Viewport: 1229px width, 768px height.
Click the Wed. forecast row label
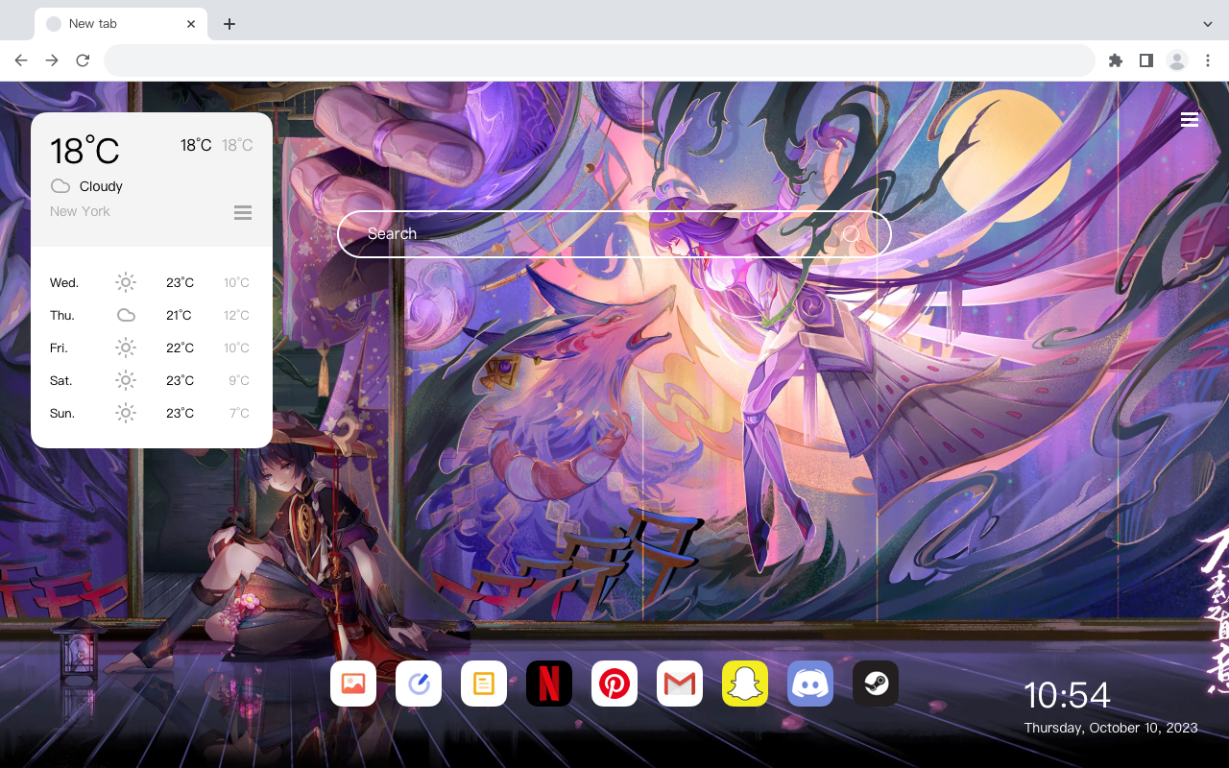coord(64,282)
